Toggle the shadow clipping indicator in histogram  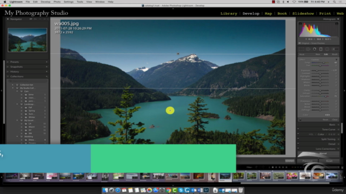pos(300,24)
